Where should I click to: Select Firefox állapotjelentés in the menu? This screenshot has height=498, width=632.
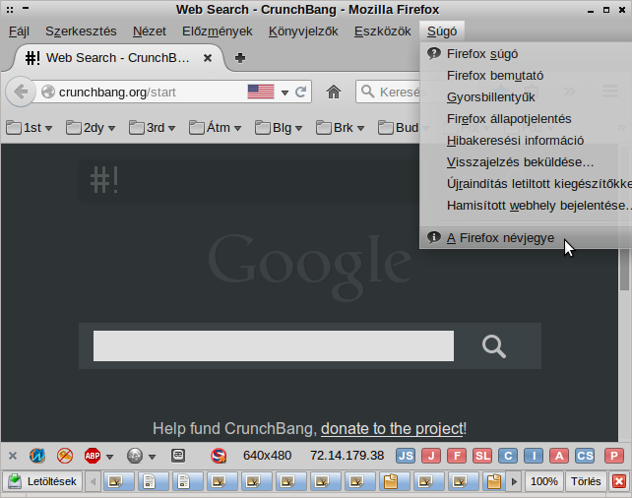pos(526,119)
